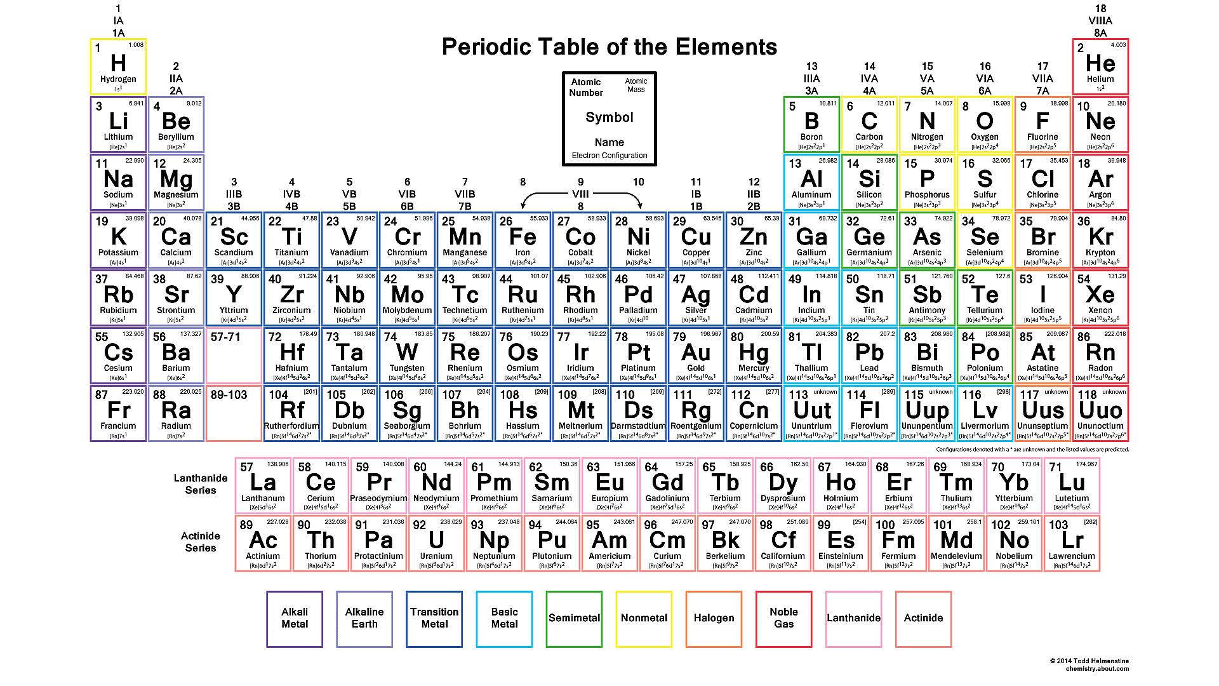
Task: Click the Hydrogen element cell
Action: [118, 67]
